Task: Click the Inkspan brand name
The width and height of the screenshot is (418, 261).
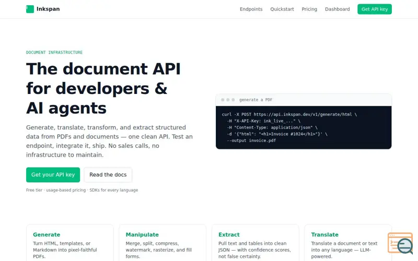Action: (48, 9)
